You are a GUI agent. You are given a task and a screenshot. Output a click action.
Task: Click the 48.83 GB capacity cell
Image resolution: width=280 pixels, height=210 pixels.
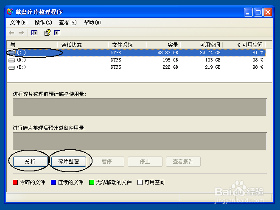click(168, 53)
